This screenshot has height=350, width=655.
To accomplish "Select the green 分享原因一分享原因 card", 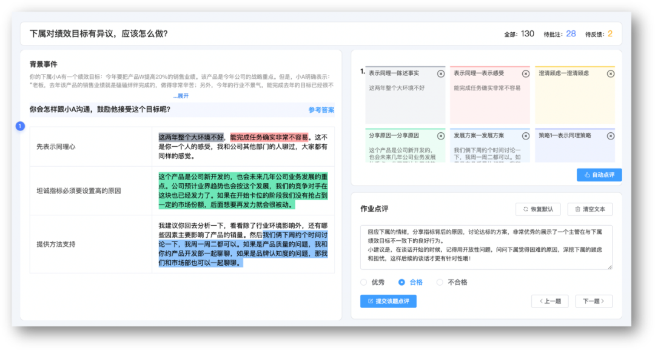I will click(405, 146).
